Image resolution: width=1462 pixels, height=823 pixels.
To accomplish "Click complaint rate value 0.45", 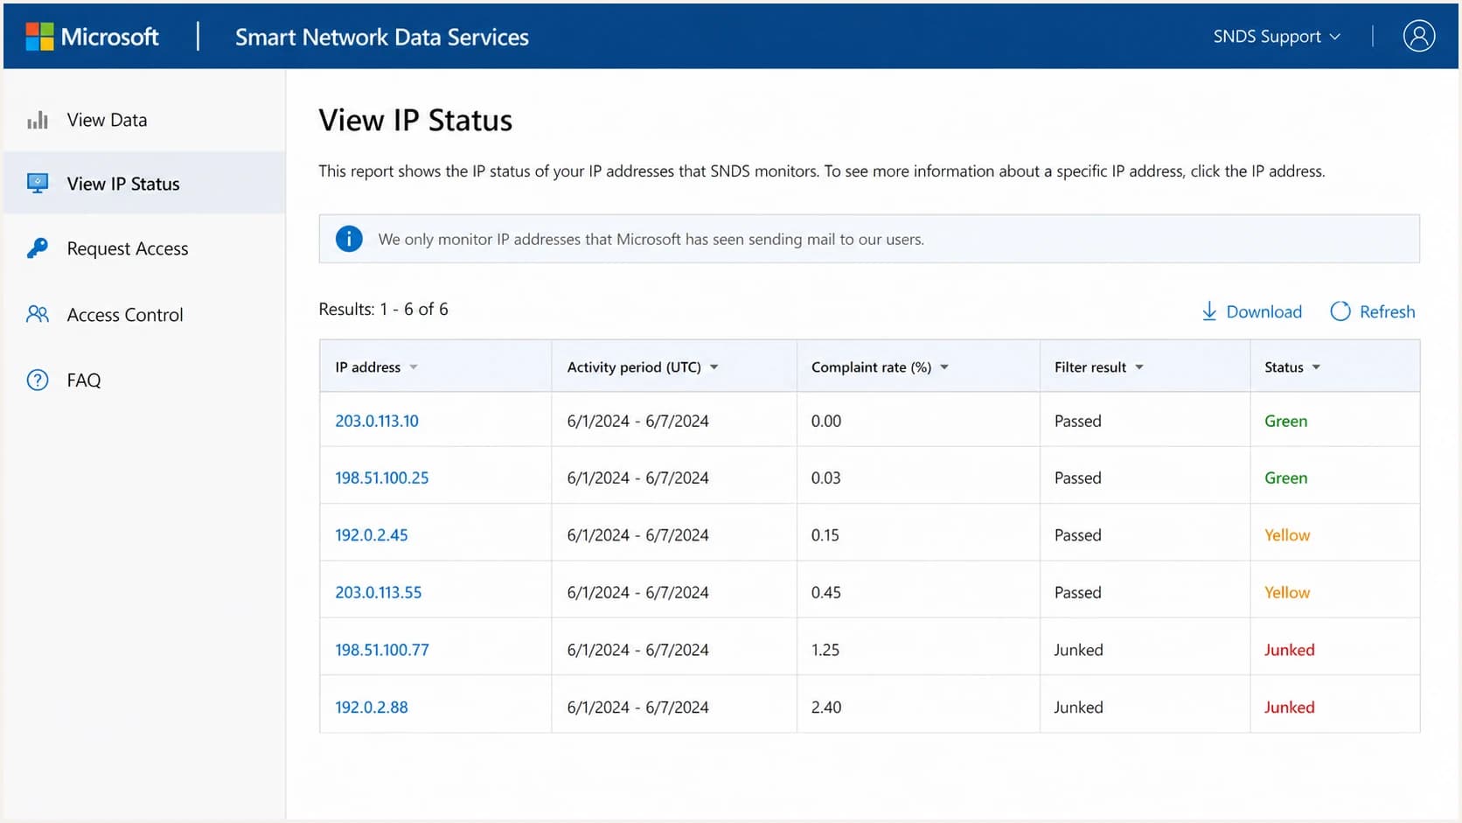I will coord(826,592).
